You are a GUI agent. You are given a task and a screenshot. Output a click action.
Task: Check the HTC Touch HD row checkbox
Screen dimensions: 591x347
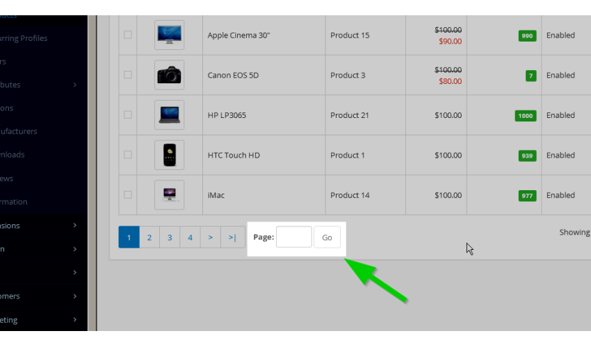[128, 155]
